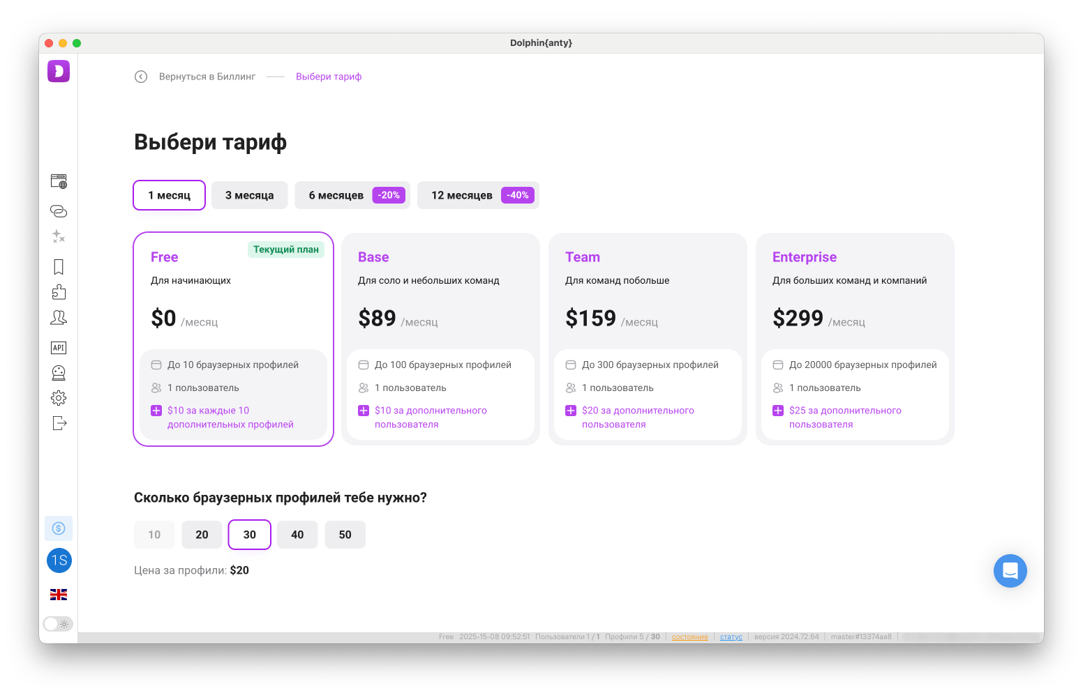Choose the Enterprise plan card
1083x688 pixels.
(x=855, y=339)
